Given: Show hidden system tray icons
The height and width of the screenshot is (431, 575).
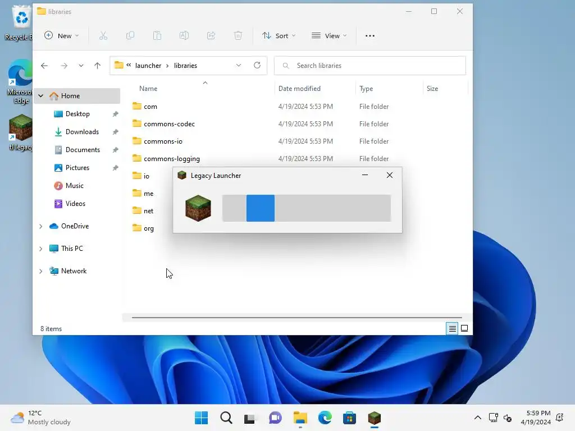Looking at the screenshot, I should click(477, 418).
